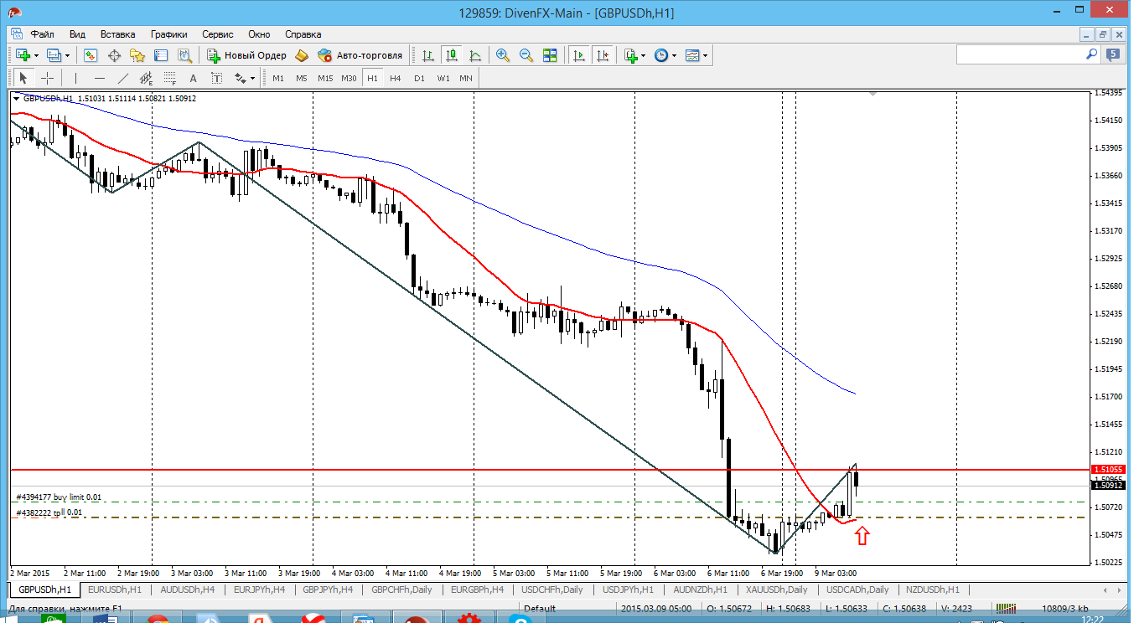Expand the new chart dropdown arrow

coord(36,55)
